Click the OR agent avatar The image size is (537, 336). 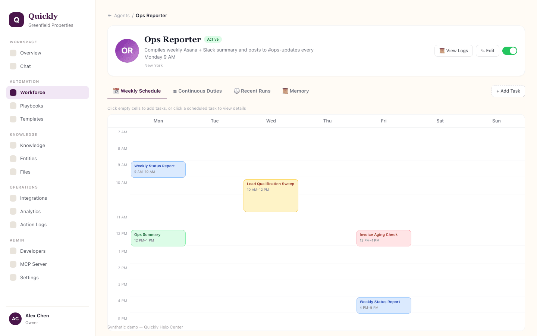(x=127, y=51)
